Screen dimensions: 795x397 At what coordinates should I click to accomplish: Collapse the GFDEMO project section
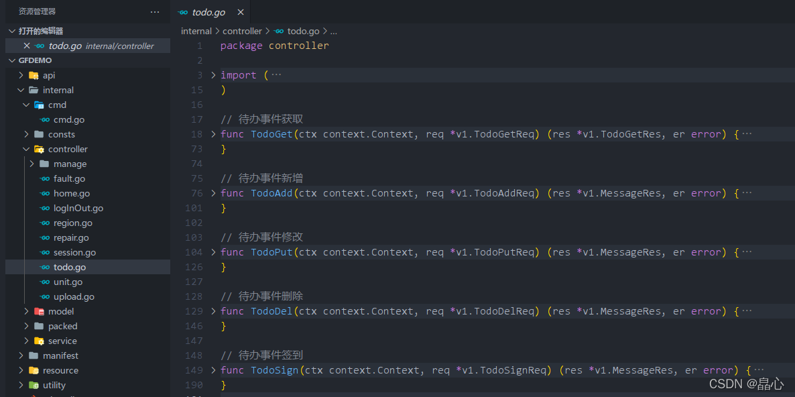pos(88,60)
